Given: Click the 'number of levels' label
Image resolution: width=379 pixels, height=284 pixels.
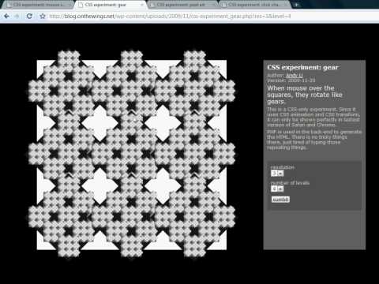Looking at the screenshot, I should 290,183.
